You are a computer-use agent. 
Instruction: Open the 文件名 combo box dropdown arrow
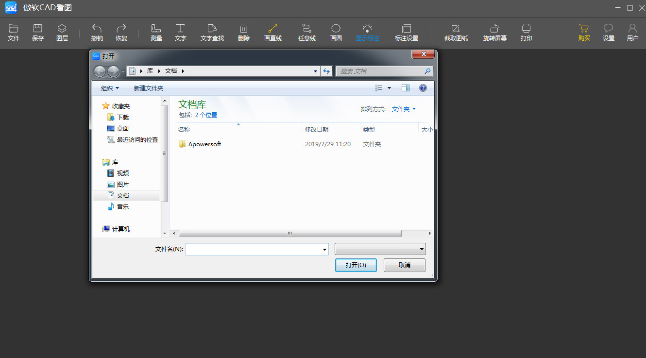[x=324, y=249]
